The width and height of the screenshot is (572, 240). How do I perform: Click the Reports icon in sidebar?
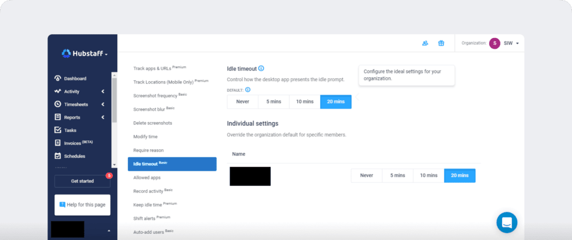click(x=58, y=117)
